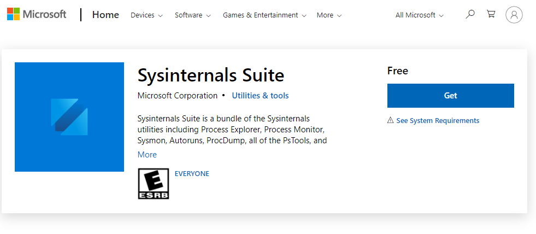Image resolution: width=536 pixels, height=234 pixels.
Task: Open the See System Requirements link
Action: pos(438,121)
